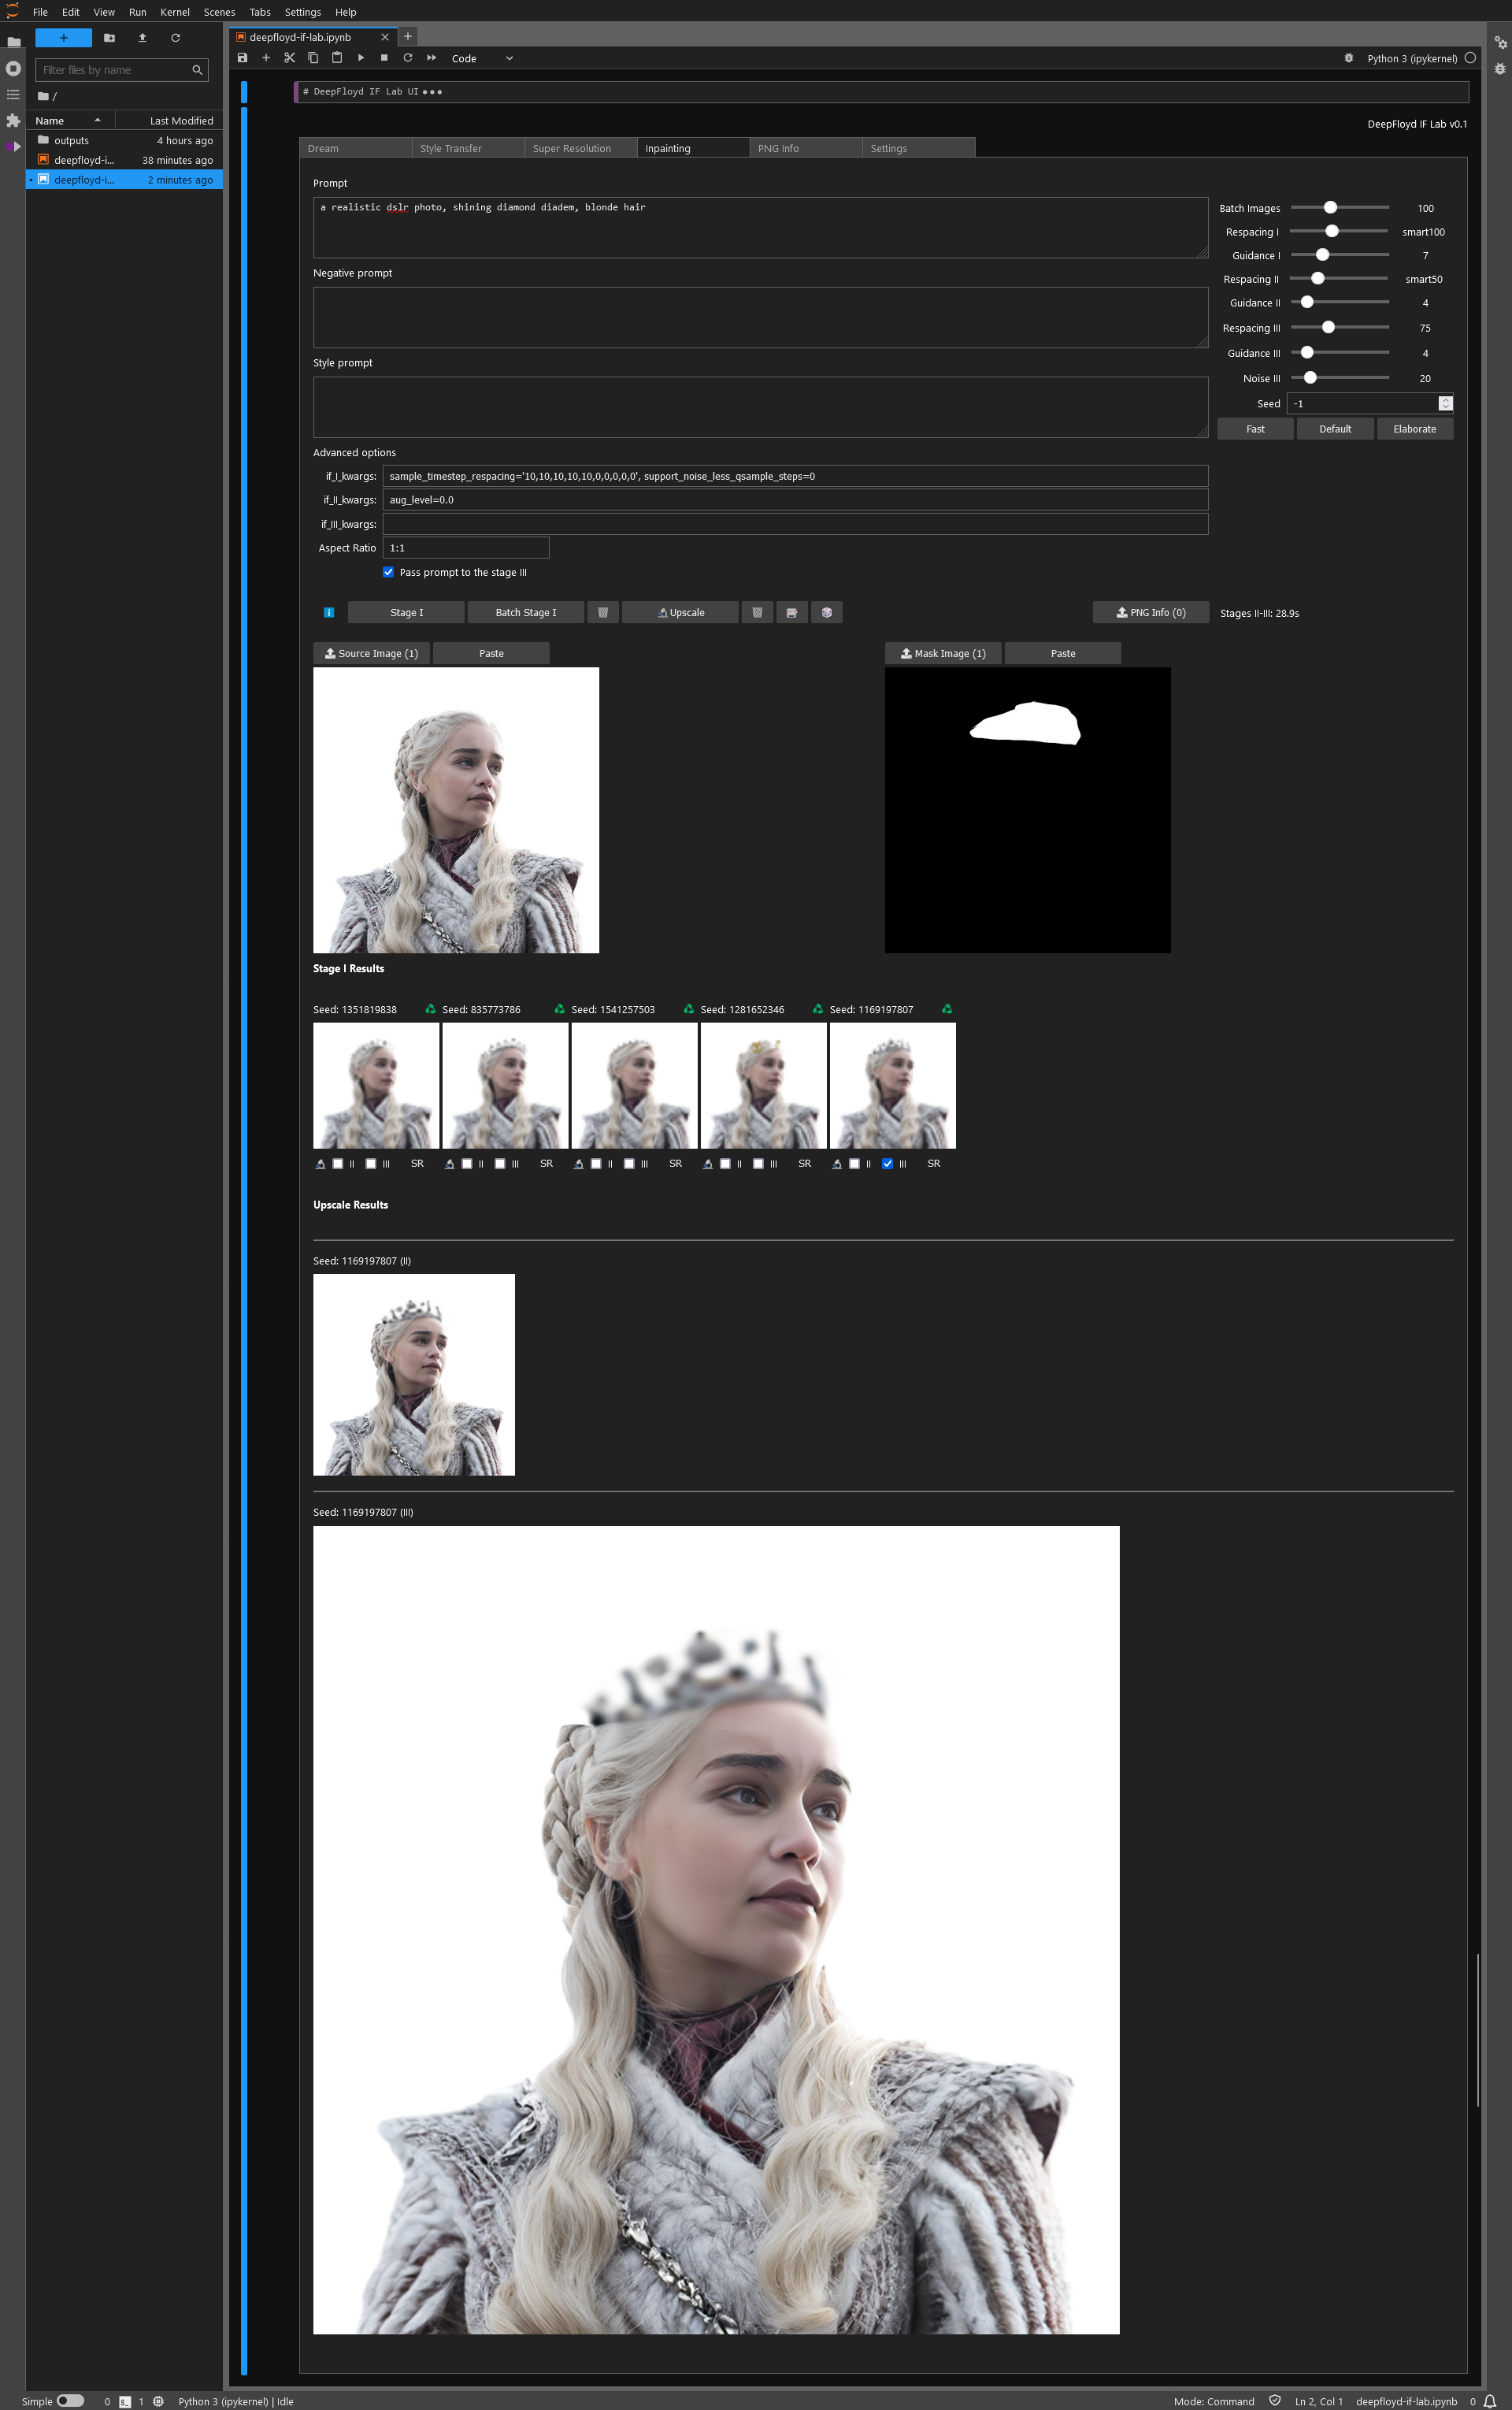The image size is (1512, 2410).
Task: Toggle Pass prompt to the stage III checkbox
Action: pos(388,572)
